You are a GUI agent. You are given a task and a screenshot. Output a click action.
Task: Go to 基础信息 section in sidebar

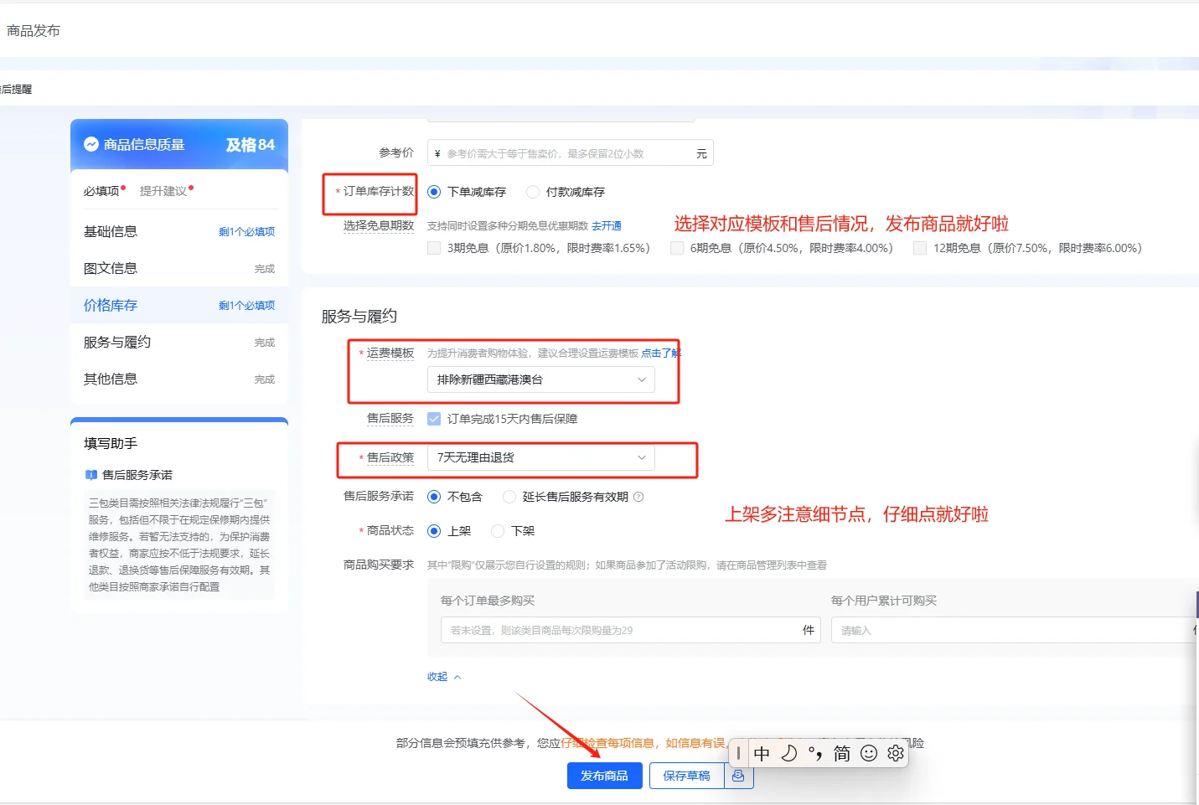[111, 231]
